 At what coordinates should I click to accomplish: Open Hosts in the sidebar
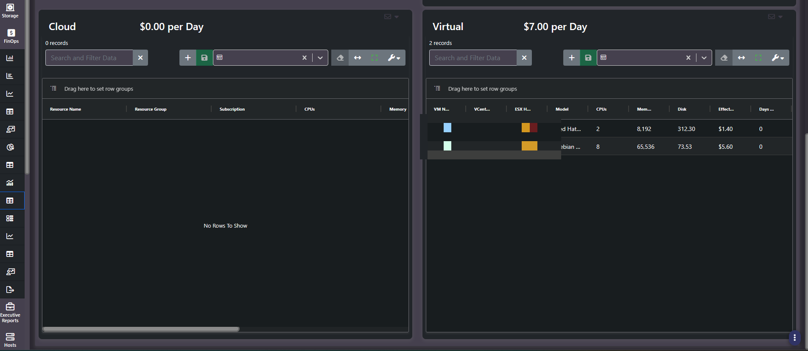(10, 340)
